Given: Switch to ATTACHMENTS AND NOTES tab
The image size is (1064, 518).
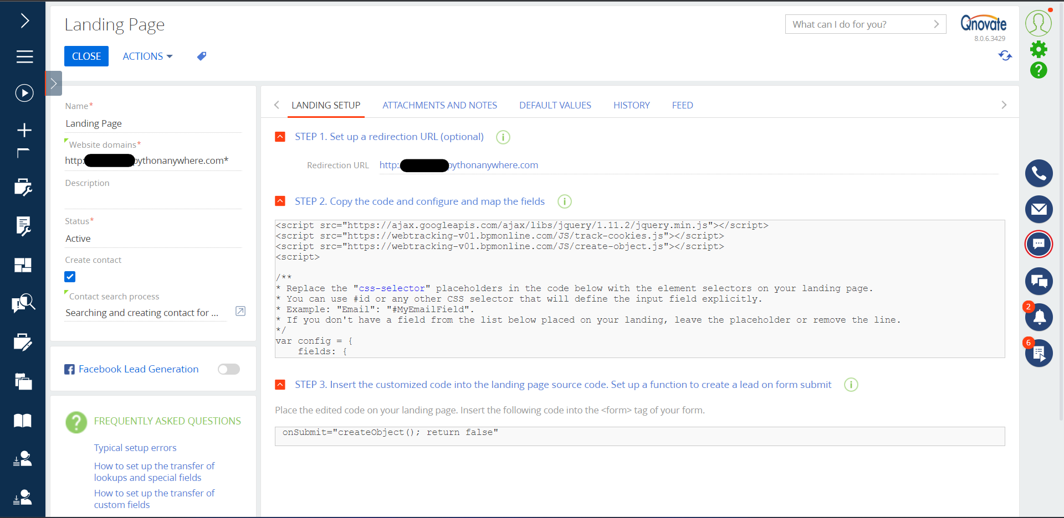Looking at the screenshot, I should pos(439,105).
